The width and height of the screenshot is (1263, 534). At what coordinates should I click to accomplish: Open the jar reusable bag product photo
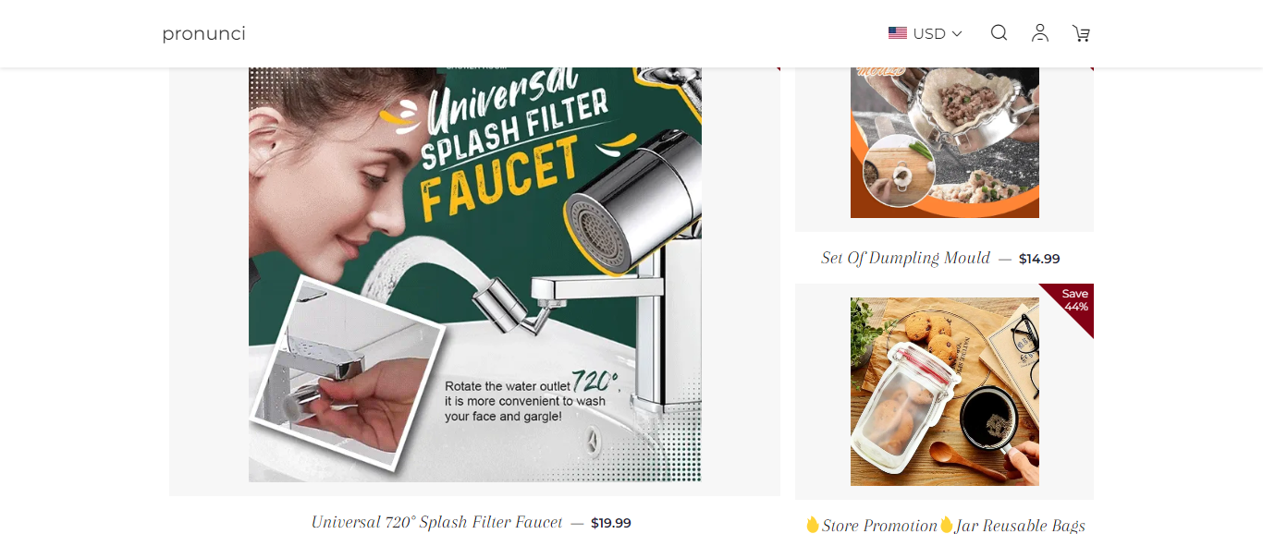[x=945, y=392]
